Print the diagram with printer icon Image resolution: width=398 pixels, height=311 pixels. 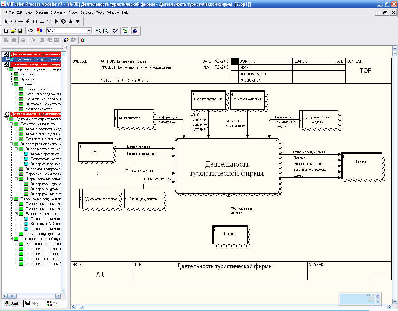30,31
